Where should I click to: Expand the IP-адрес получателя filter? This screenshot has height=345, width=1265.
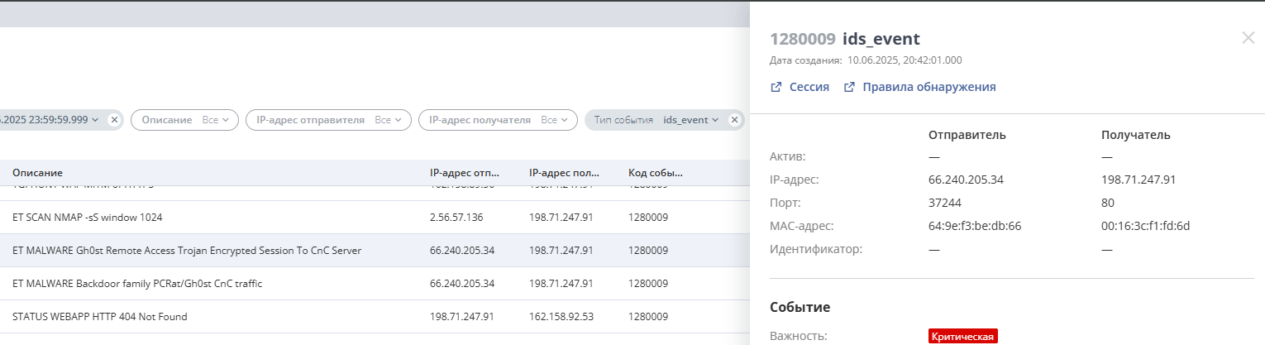point(498,120)
